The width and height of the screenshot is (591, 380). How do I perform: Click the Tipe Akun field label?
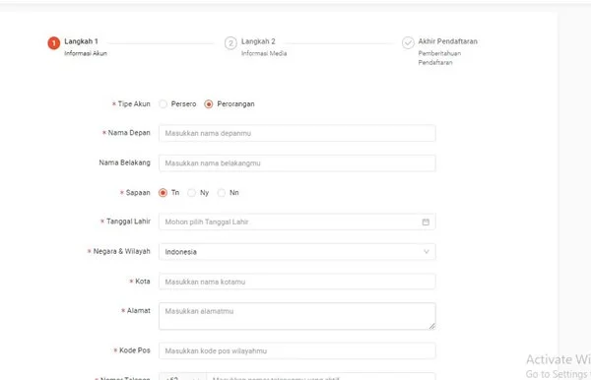pos(134,104)
